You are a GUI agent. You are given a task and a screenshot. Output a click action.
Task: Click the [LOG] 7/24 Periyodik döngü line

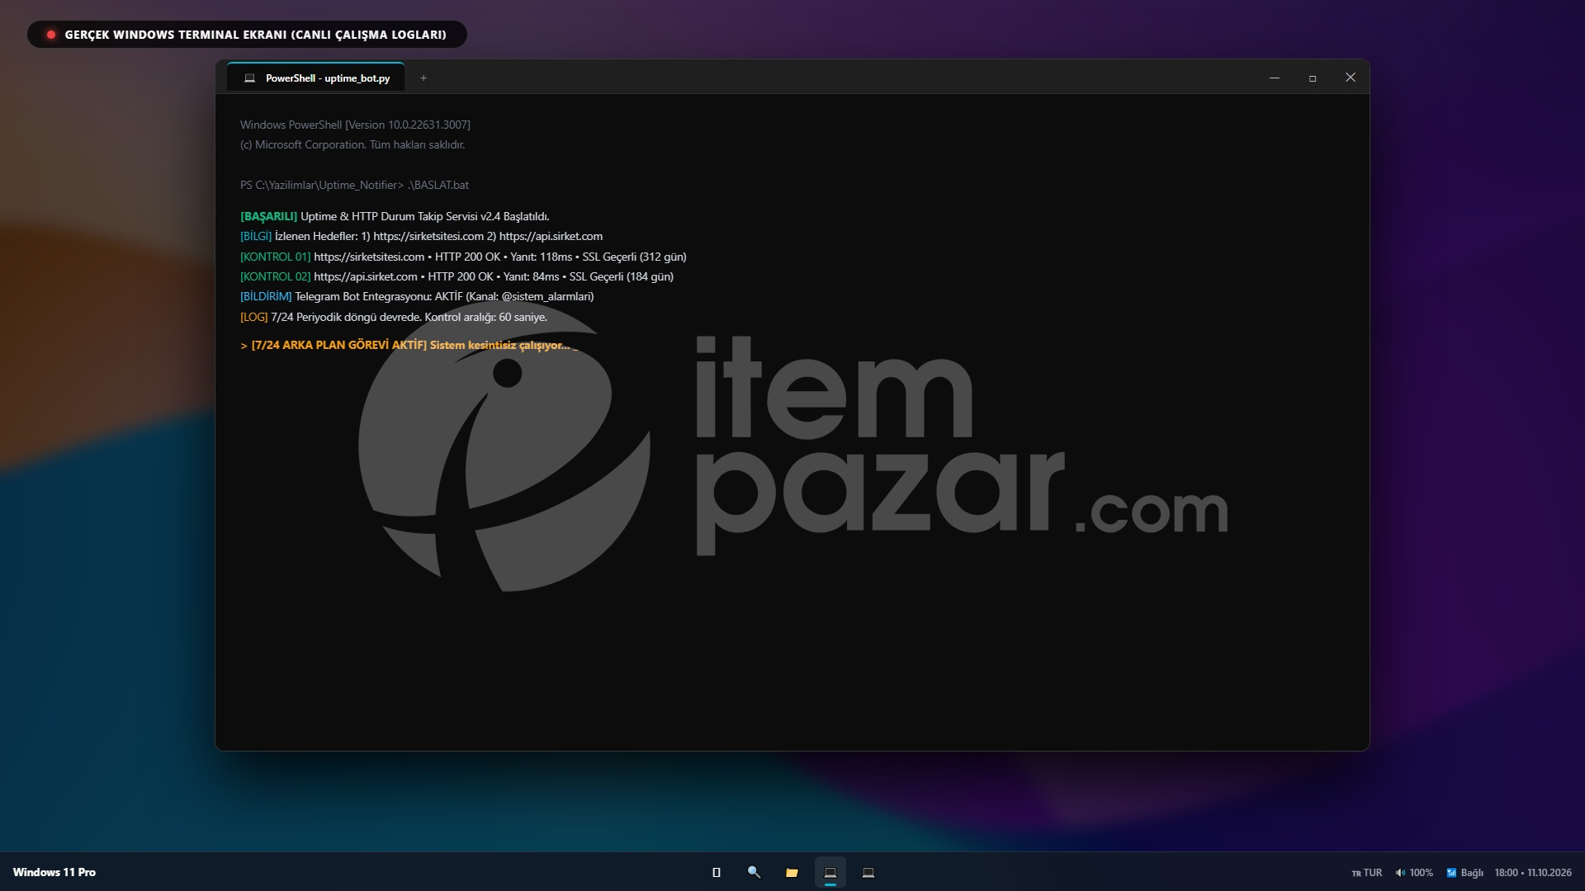[x=394, y=317]
